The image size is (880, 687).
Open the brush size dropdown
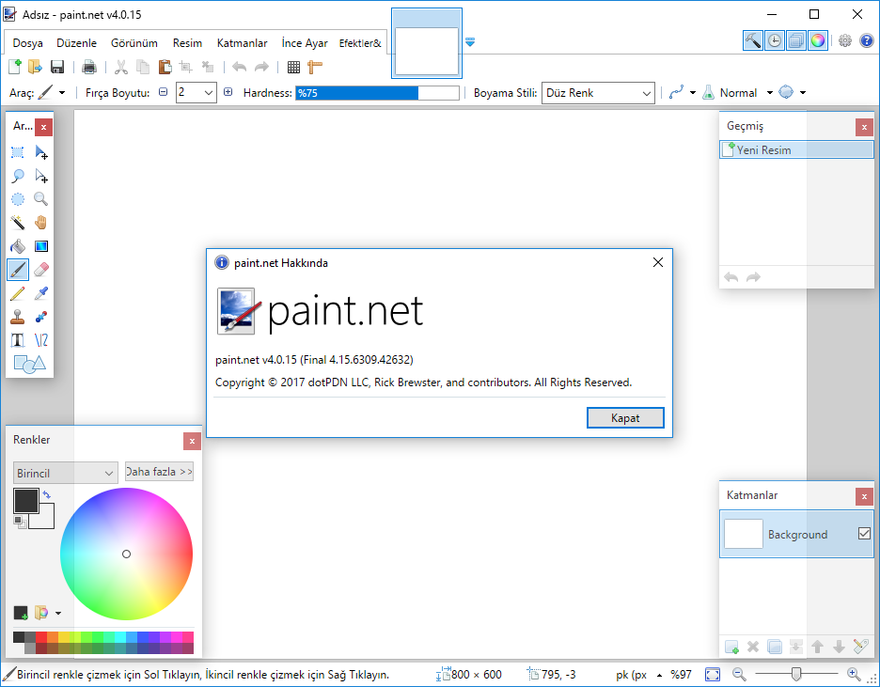coord(208,92)
